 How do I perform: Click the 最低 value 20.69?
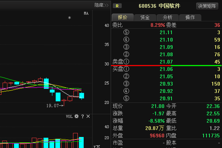point(213,121)
